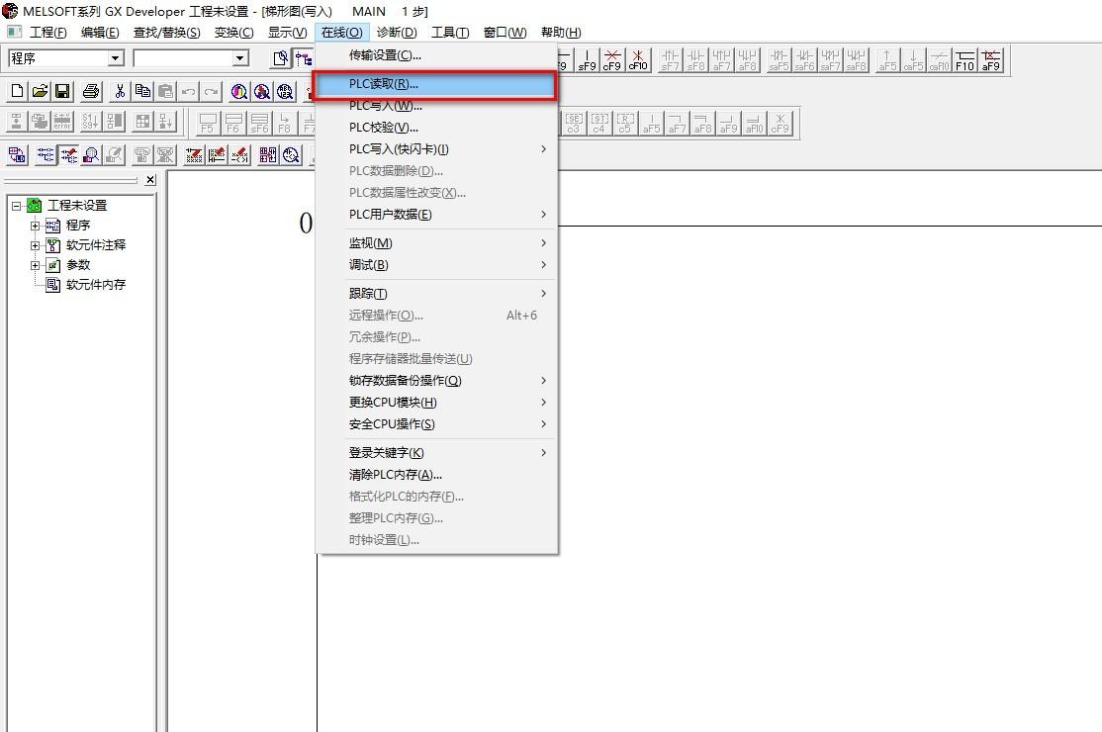This screenshot has width=1102, height=732.
Task: Click the Open project folder icon
Action: (x=40, y=91)
